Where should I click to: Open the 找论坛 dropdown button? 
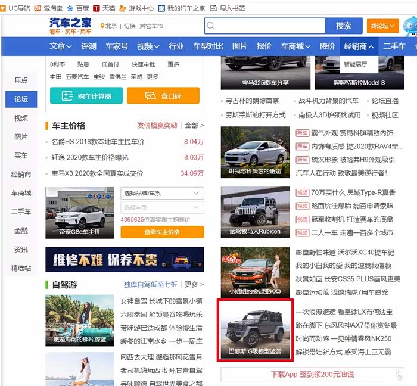point(382,26)
